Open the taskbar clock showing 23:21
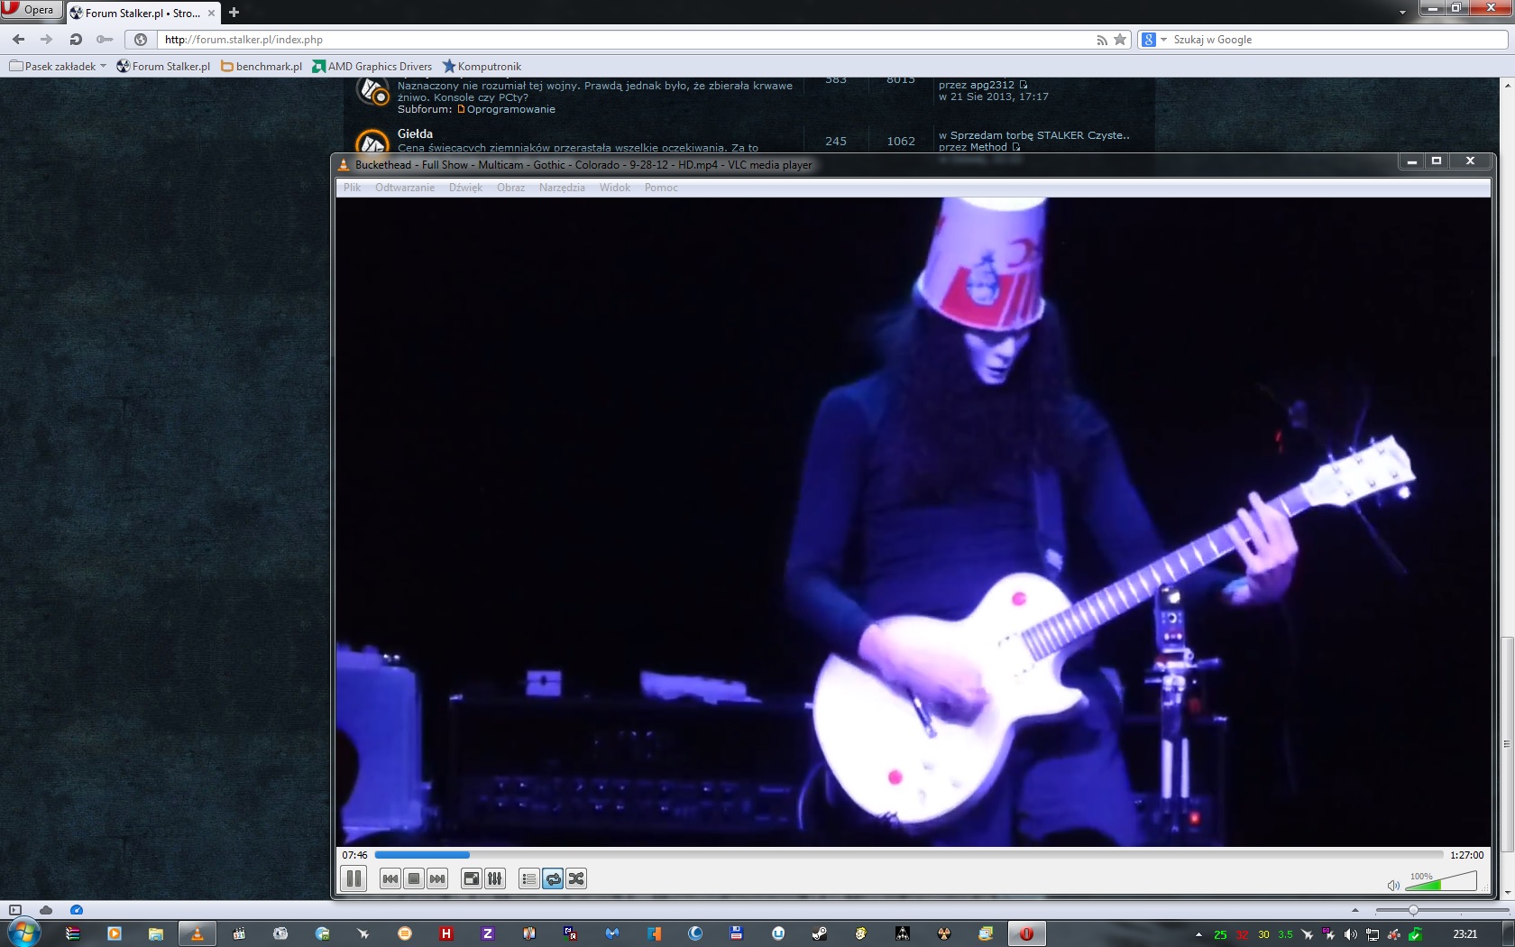 point(1465,934)
